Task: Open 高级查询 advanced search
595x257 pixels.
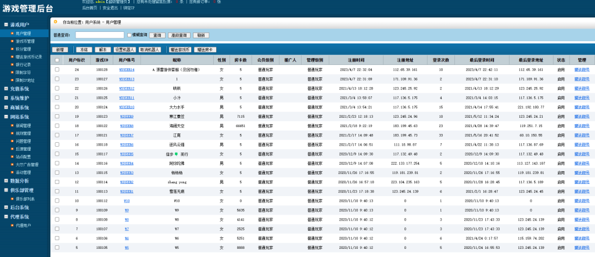Action: tap(179, 35)
